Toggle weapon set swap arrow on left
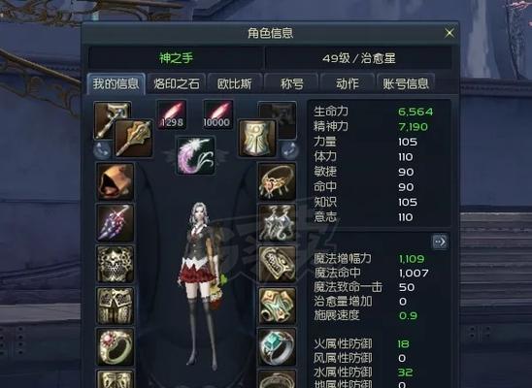This screenshot has width=532, height=388. [x=102, y=150]
